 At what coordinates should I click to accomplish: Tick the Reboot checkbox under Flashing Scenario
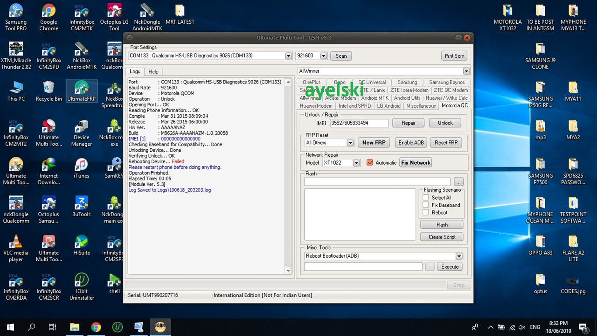coord(426,212)
